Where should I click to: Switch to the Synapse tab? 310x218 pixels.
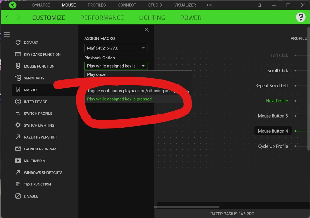[x=41, y=5]
